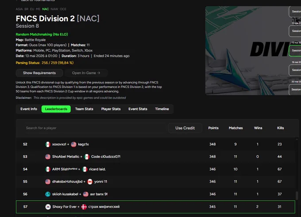Image resolution: width=301 pixels, height=217 pixels.
Task: Click US flag beside ShoAbel Metallic
Action: 48,156
